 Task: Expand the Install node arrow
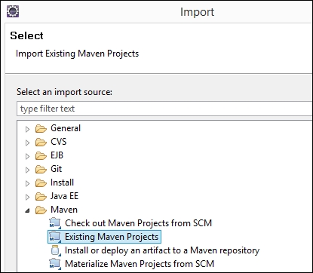tap(27, 183)
